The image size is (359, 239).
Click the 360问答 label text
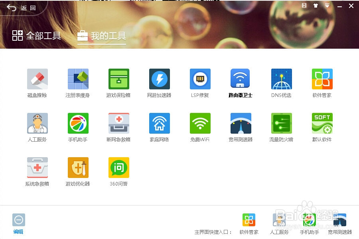pyautogui.click(x=119, y=184)
